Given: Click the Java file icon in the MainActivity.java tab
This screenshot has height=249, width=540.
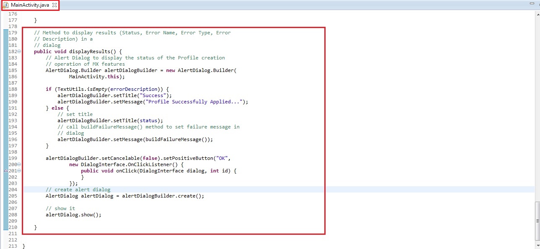Looking at the screenshot, I should pyautogui.click(x=6, y=5).
